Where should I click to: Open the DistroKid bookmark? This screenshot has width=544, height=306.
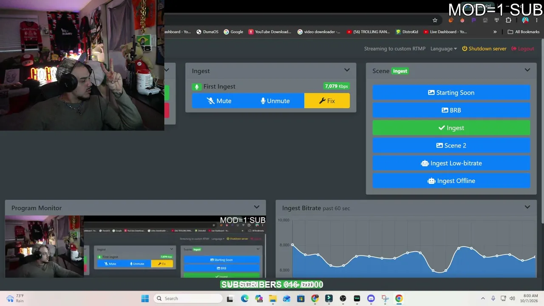click(407, 32)
